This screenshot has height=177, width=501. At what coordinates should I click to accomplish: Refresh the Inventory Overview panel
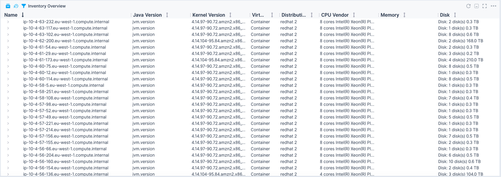pos(468,6)
